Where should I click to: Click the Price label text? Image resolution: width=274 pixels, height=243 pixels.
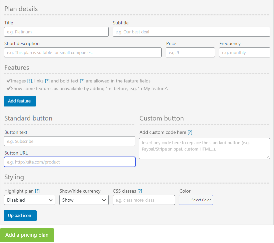pos(171,43)
